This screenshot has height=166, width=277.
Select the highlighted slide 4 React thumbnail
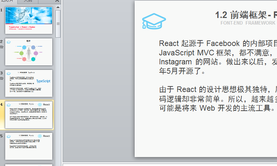click(29, 115)
